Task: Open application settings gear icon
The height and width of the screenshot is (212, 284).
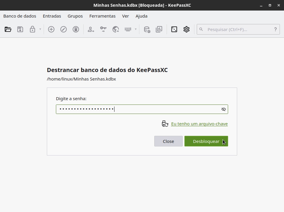Action: click(x=187, y=29)
